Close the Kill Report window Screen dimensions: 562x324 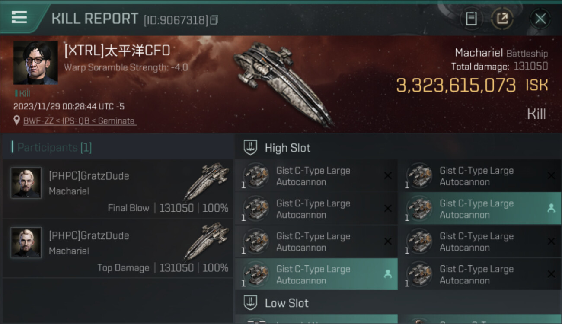540,19
